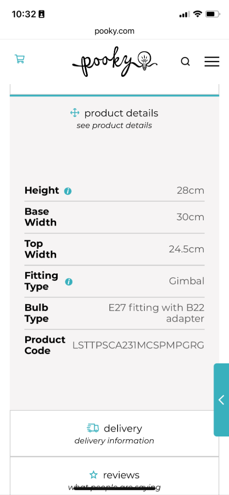Tap the pooky.com address bar
Image resolution: width=229 pixels, height=495 pixels.
click(x=114, y=31)
